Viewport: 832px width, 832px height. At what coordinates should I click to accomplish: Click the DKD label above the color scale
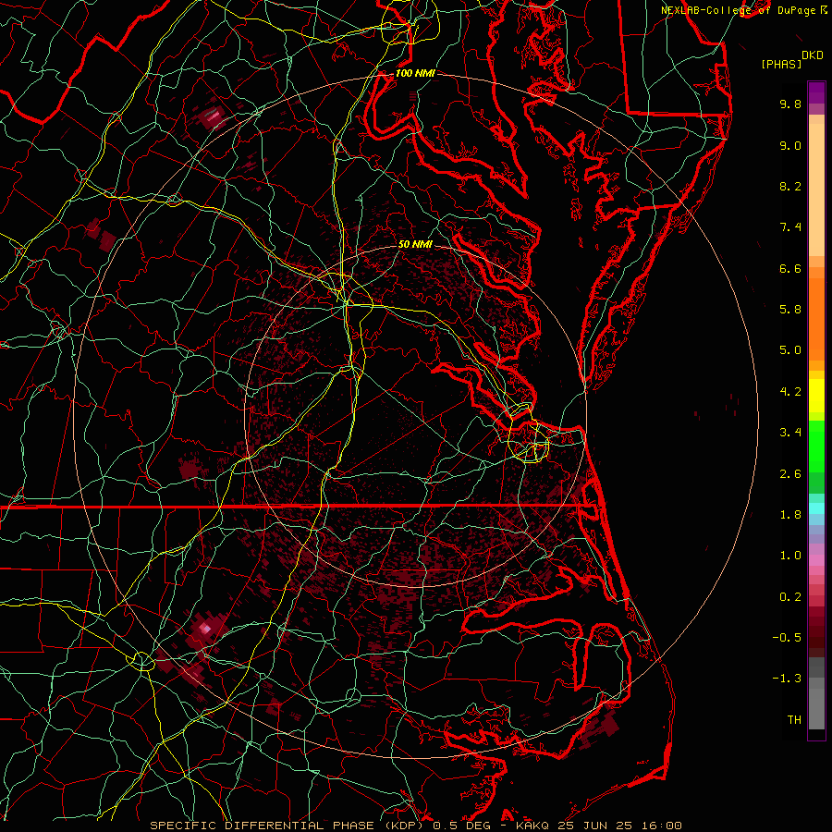pyautogui.click(x=813, y=55)
